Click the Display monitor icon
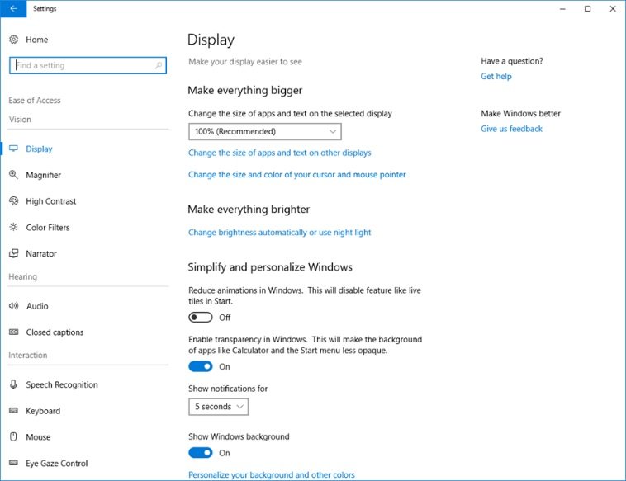 [x=13, y=149]
